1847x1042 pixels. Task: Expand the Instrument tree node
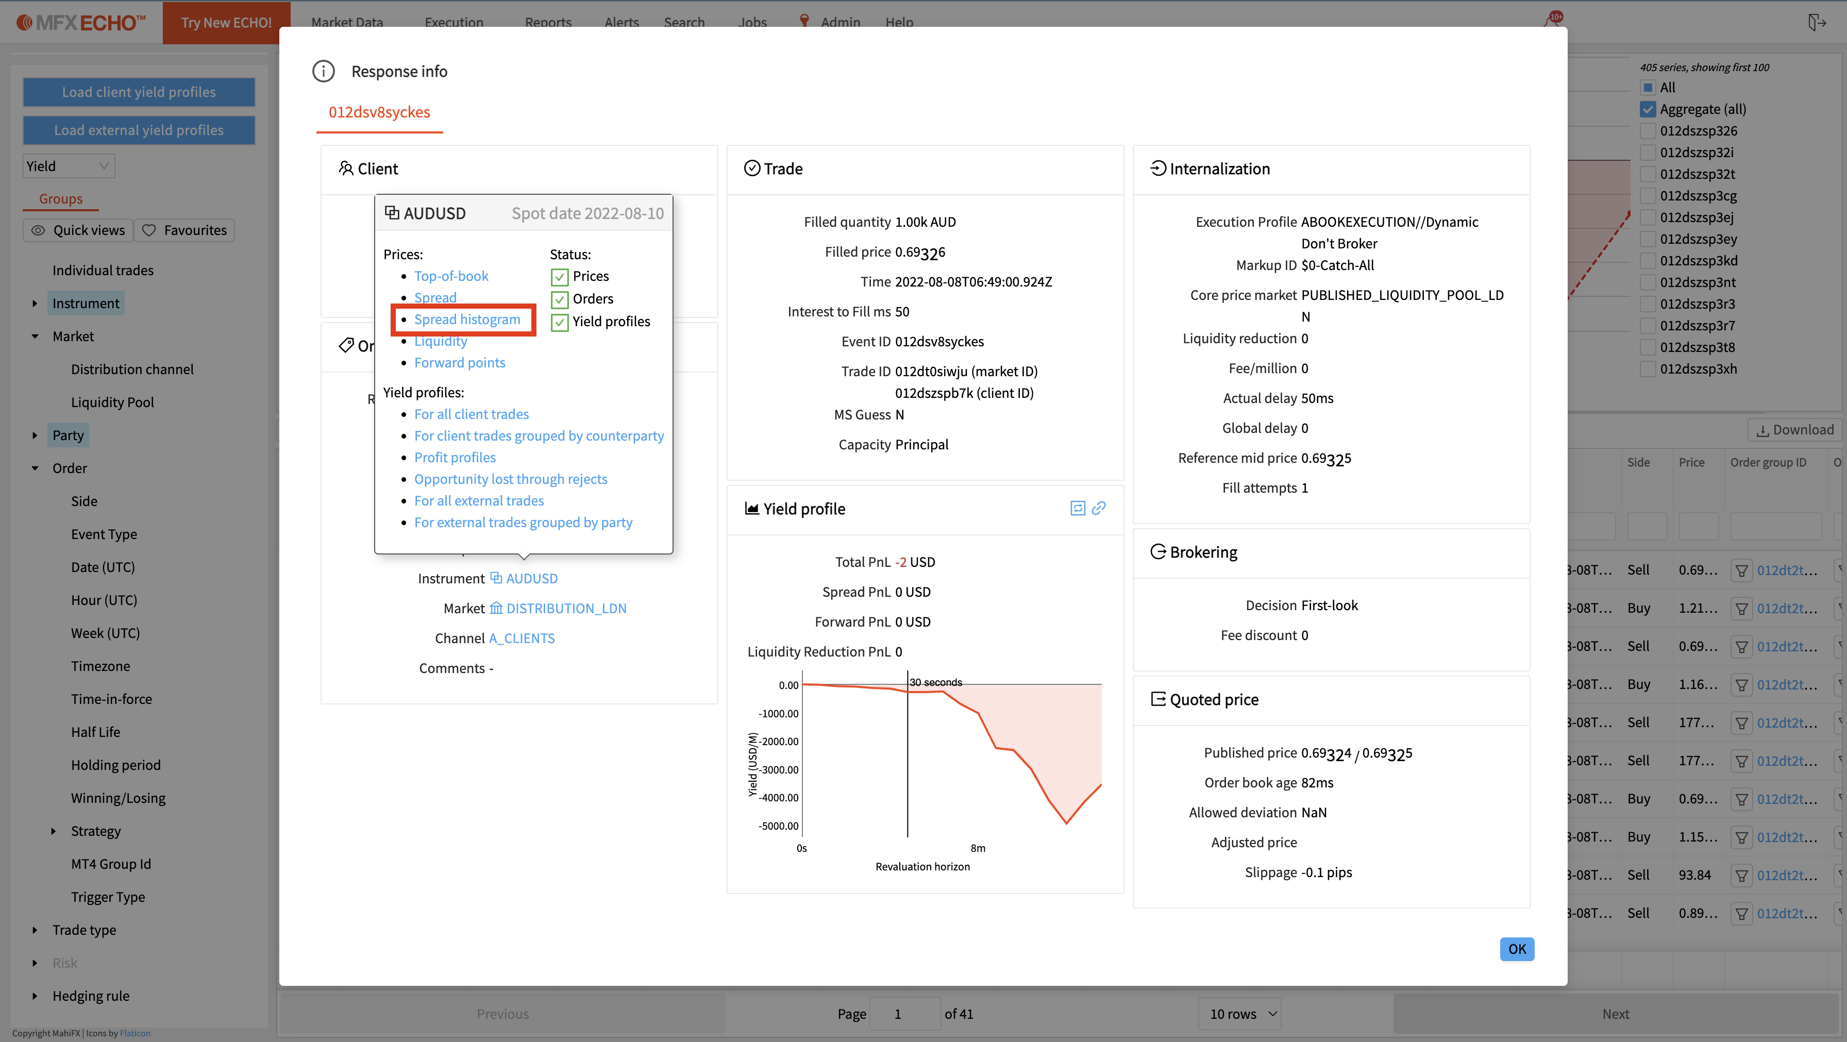35,304
